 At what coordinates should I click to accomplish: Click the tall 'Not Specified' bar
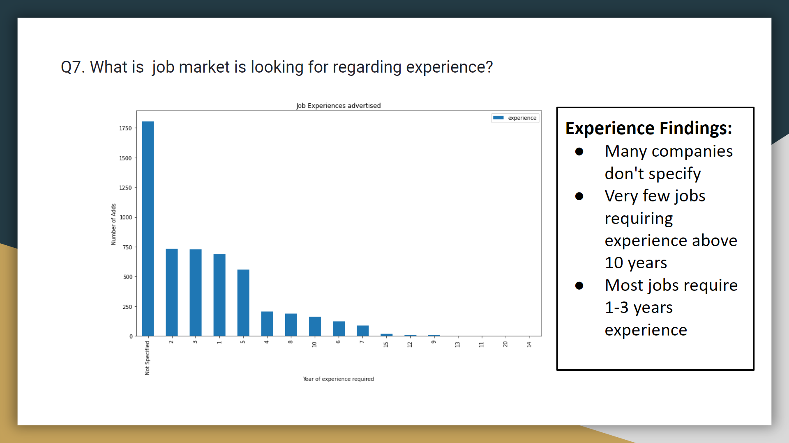click(148, 228)
